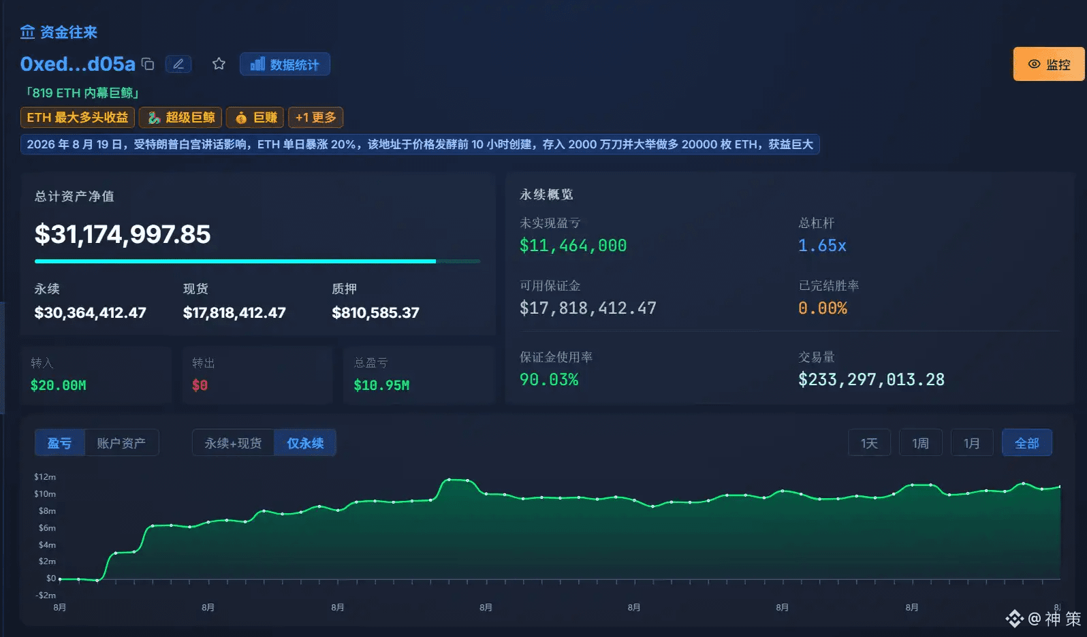
Task: Click the 质押 value $810,585.37
Action: tap(375, 312)
